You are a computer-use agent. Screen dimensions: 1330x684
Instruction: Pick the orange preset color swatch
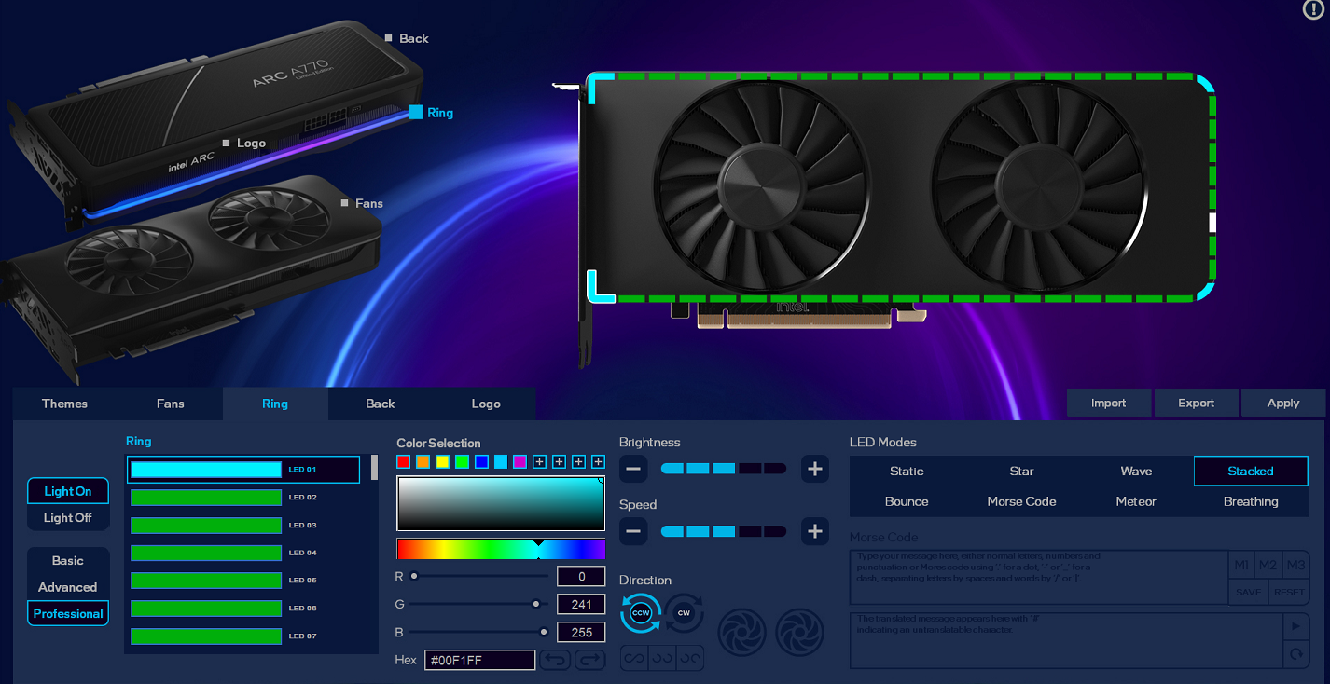(x=423, y=461)
